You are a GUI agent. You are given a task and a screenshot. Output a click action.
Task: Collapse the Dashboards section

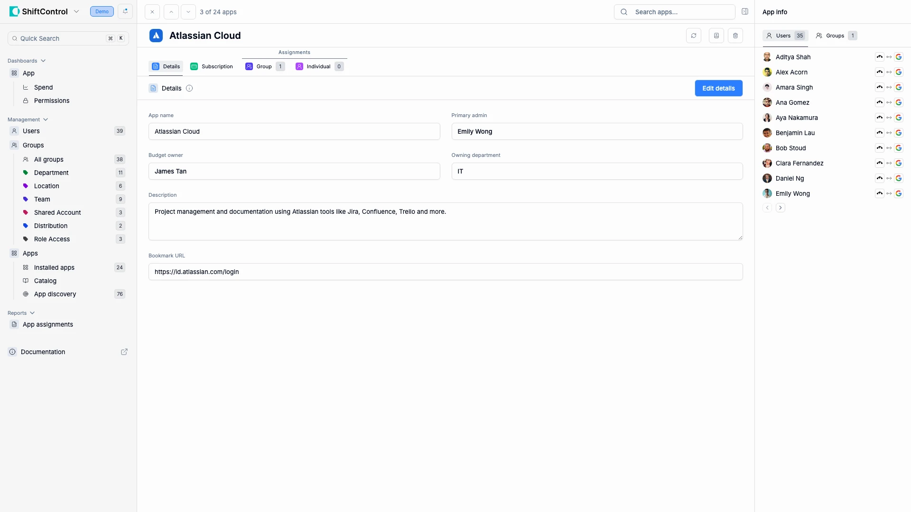tap(43, 61)
